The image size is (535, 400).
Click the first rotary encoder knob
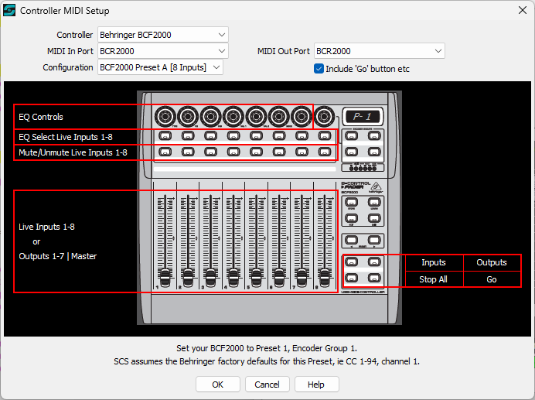[165, 117]
